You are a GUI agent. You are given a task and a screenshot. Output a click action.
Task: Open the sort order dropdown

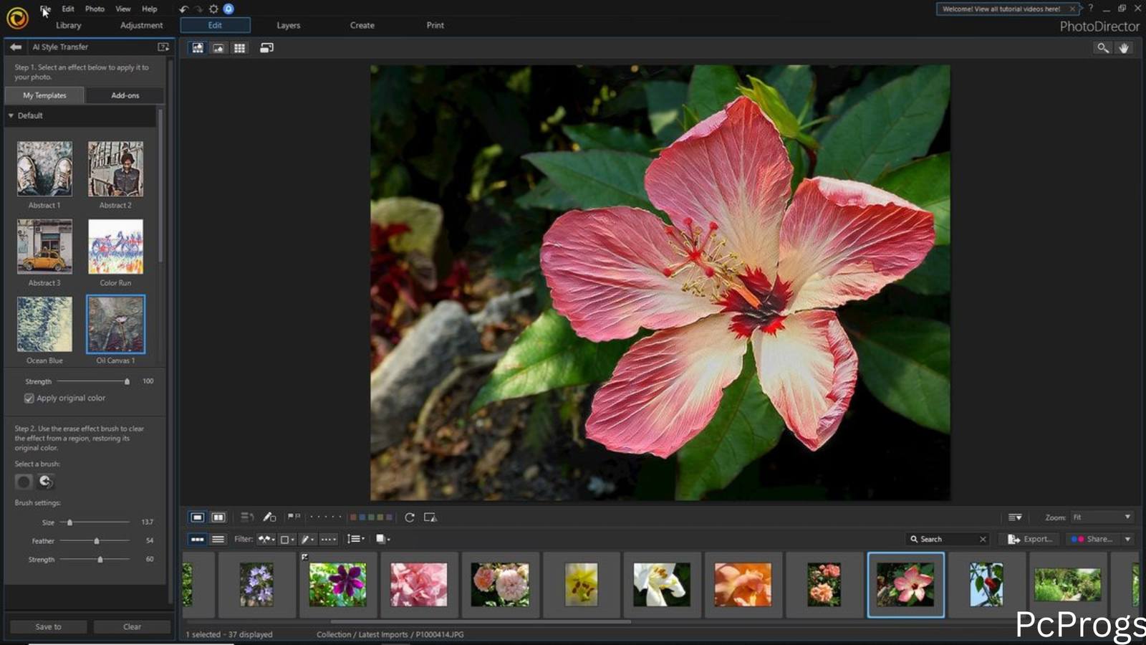point(356,539)
